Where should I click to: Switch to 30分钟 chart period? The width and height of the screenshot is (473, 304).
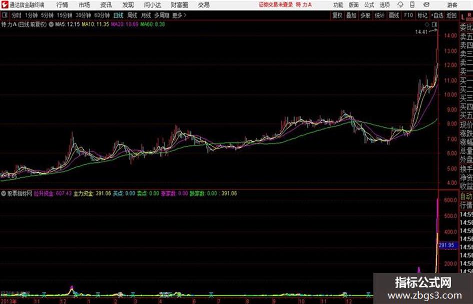pyautogui.click(x=83, y=15)
